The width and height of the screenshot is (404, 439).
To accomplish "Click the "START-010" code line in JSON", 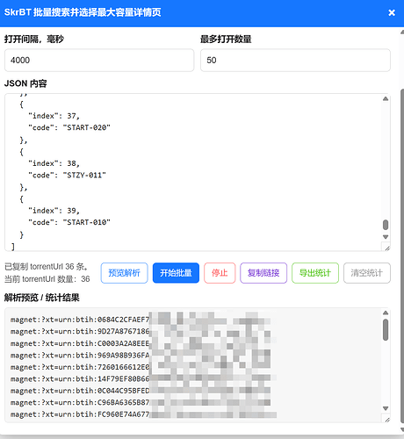I will pyautogui.click(x=69, y=222).
